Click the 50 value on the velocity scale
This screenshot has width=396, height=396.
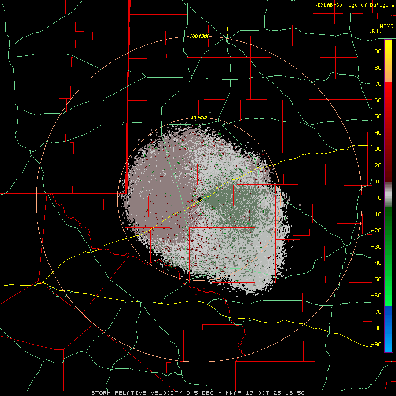pos(378,117)
